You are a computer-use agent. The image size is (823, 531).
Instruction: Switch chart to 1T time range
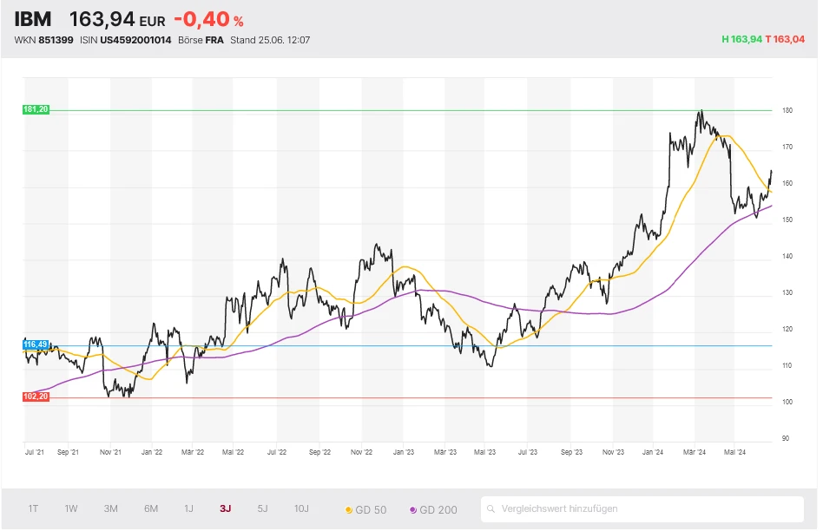(x=33, y=509)
